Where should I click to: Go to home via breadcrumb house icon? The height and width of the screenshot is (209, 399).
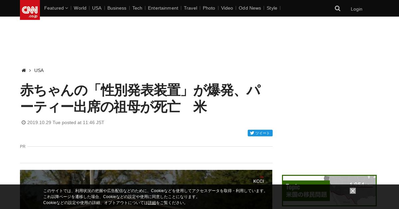[24, 70]
